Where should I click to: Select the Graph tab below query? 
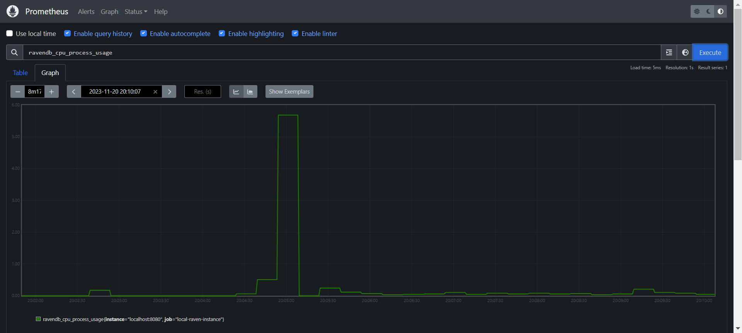coord(50,73)
